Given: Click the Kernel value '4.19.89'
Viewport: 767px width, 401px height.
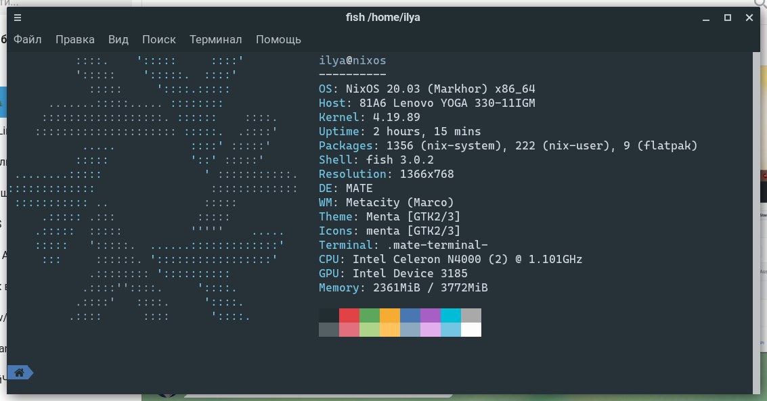Looking at the screenshot, I should pos(396,117).
